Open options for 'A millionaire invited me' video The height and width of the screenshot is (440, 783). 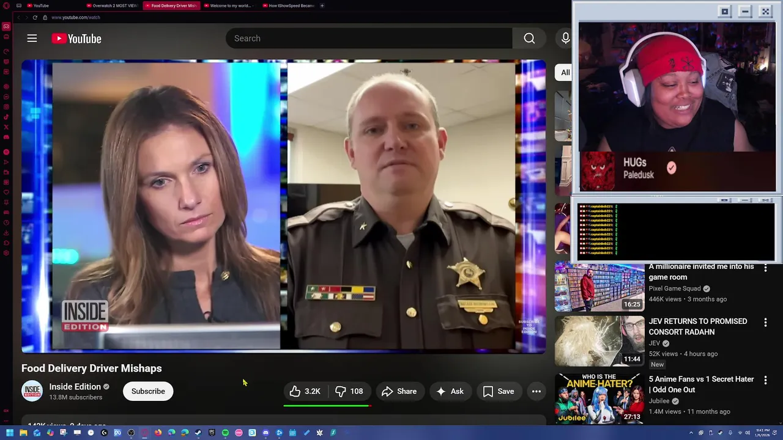click(x=765, y=268)
